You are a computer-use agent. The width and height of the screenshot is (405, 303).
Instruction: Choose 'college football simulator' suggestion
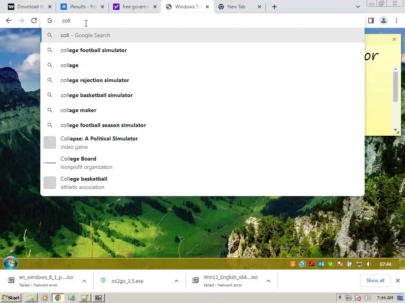pyautogui.click(x=202, y=50)
